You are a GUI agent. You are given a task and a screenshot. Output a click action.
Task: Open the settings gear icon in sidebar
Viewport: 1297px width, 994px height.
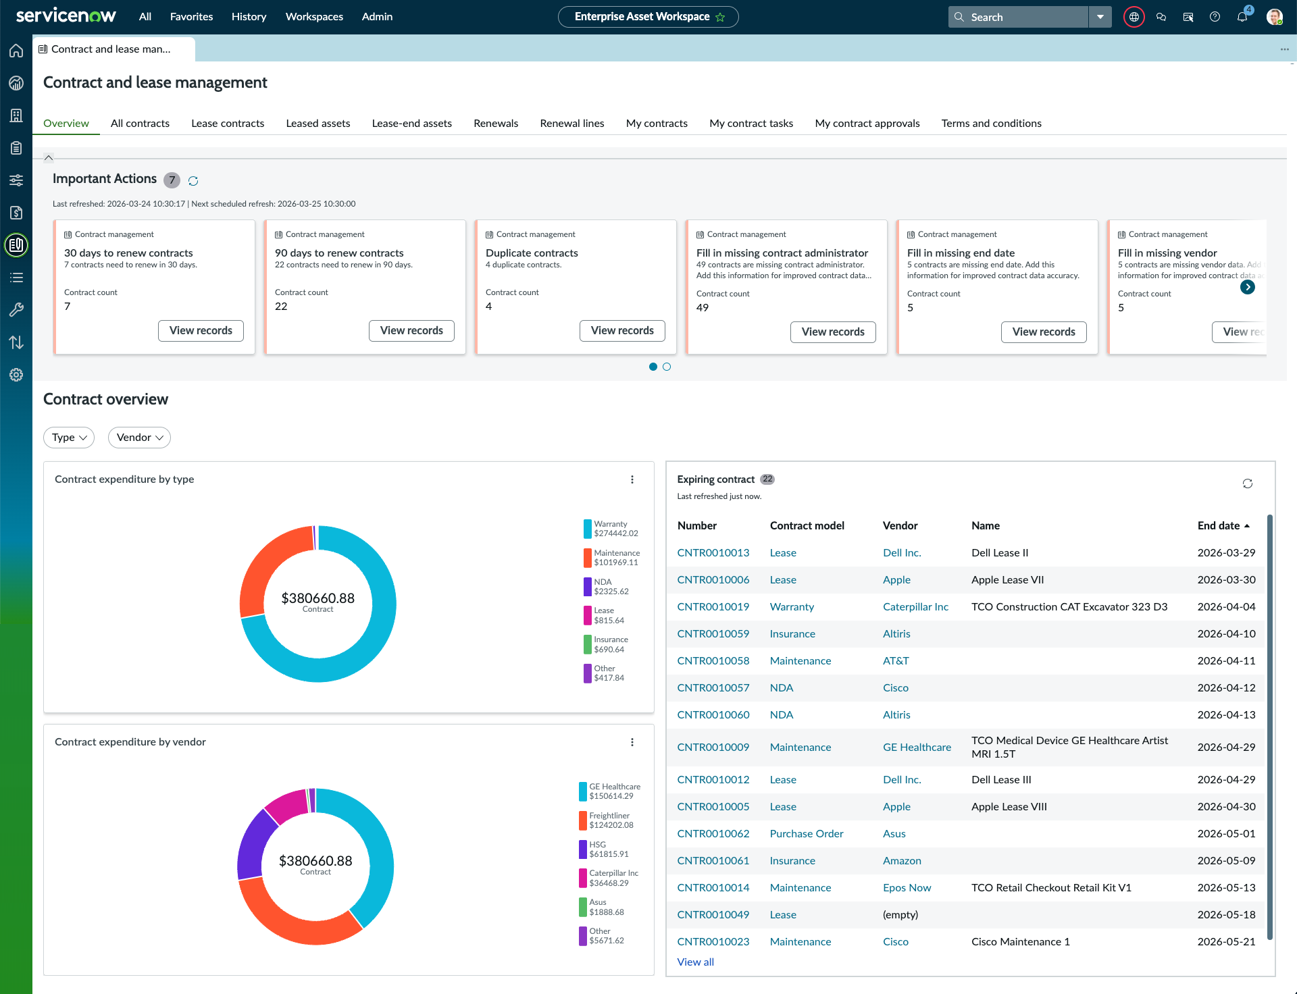[16, 375]
